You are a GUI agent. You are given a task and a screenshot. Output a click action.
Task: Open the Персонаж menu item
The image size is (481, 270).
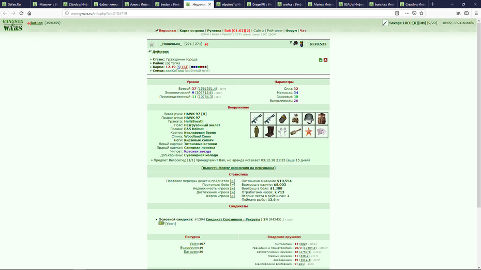tap(168, 30)
